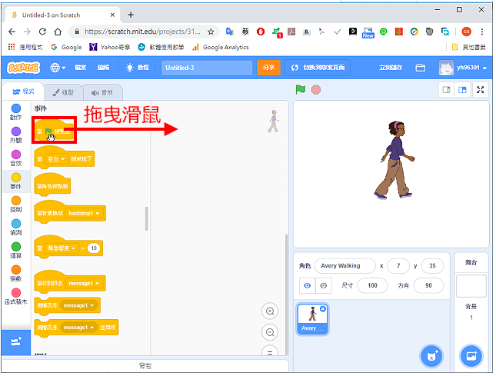This screenshot has width=496, height=376.
Task: Open the backpack panel
Action: (145, 366)
